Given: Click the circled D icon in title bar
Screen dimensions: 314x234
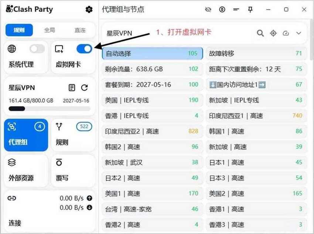Looking at the screenshot, I should coord(222,9).
